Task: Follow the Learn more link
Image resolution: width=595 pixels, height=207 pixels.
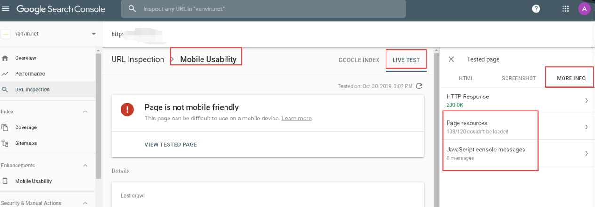Action: 296,119
